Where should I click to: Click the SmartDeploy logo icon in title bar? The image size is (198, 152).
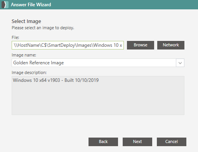[5, 5]
